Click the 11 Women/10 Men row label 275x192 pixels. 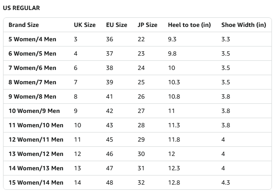pos(36,125)
